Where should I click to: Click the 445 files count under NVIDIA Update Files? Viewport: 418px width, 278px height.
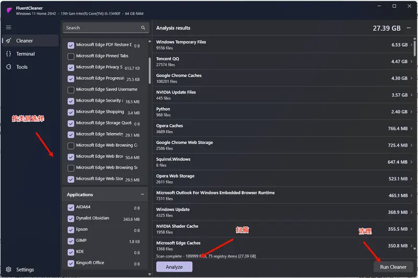164,98
